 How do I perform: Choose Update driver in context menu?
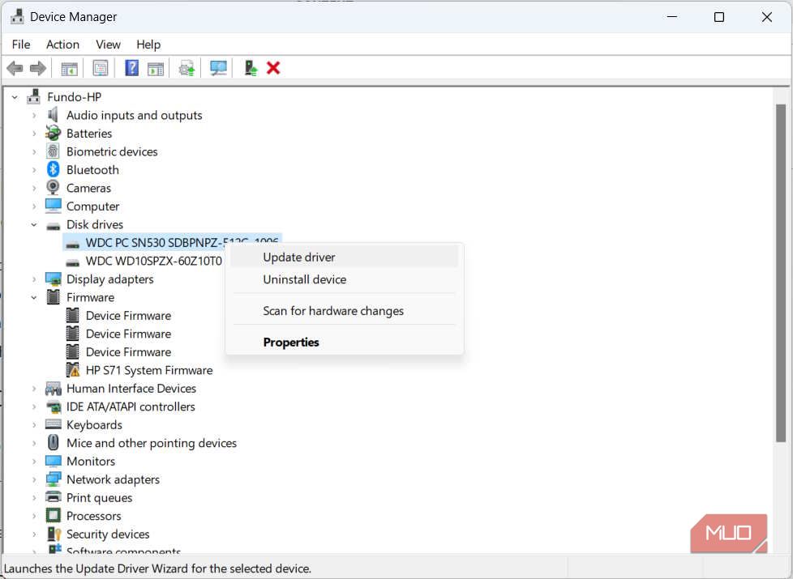[344, 258]
